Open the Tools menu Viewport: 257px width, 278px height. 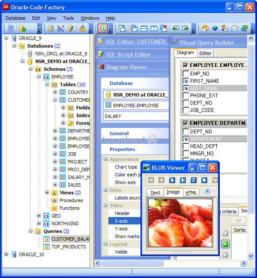coord(69,18)
